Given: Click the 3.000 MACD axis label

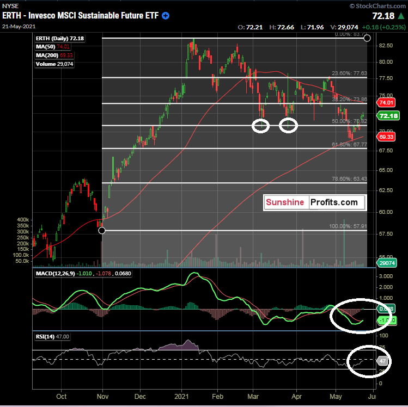Looking at the screenshot, I should pyautogui.click(x=386, y=276).
